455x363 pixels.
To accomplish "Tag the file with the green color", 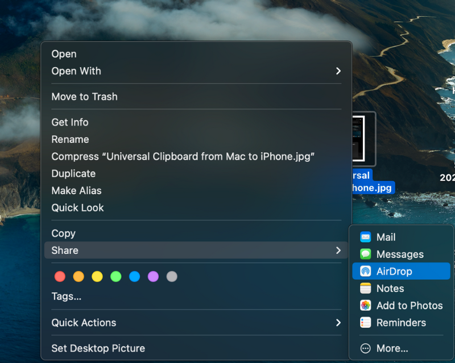I will pyautogui.click(x=116, y=276).
